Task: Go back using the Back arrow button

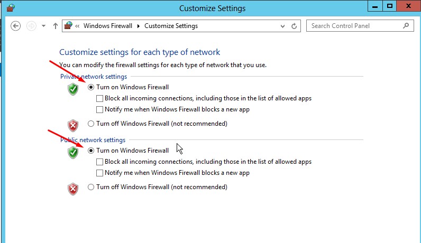Action: pos(16,26)
